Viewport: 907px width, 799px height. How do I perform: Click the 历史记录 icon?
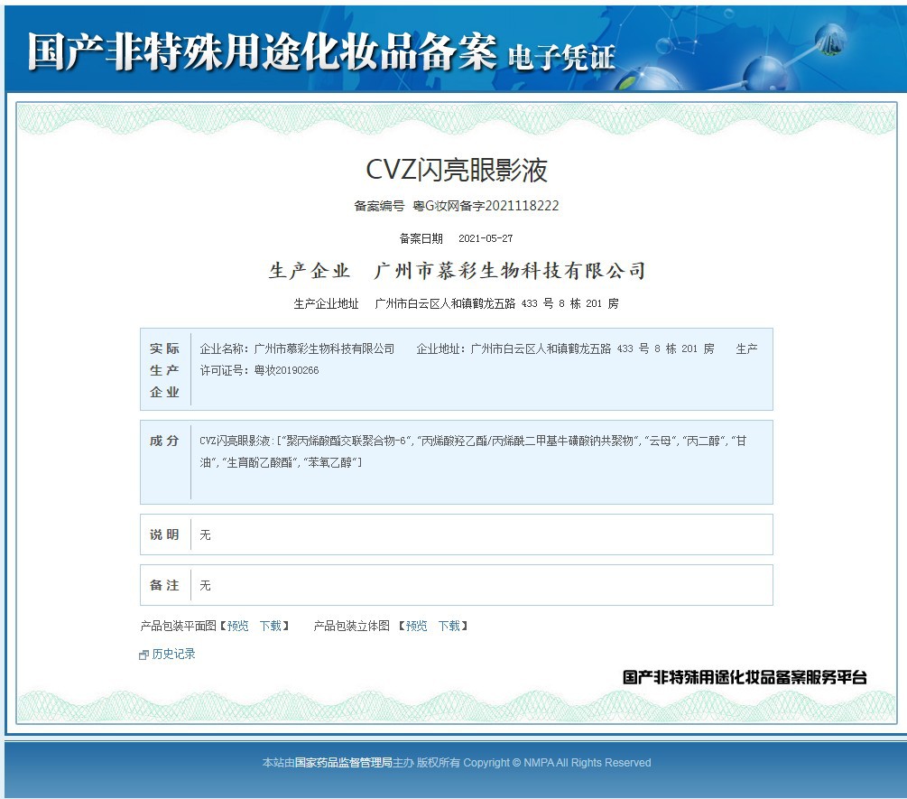144,655
